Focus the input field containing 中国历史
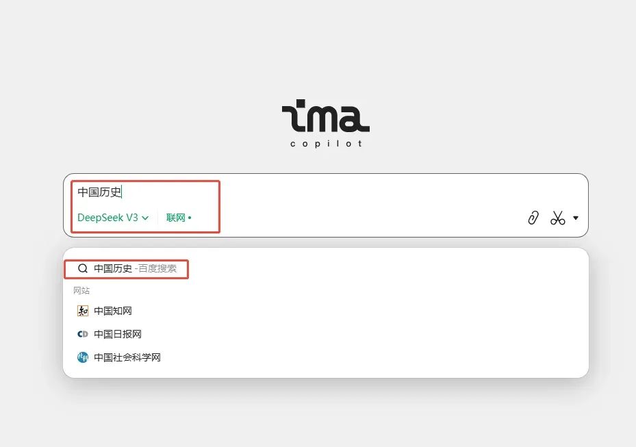Screen dimensions: 636x447 342,192
